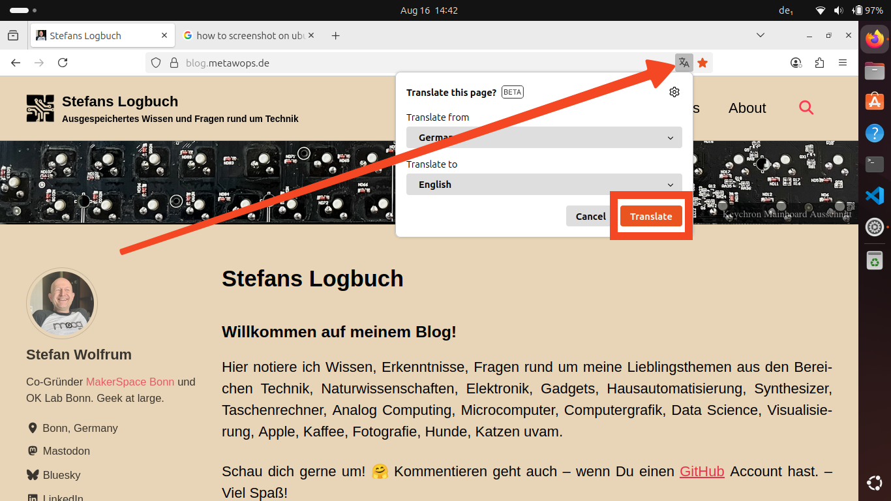Launch Visual Studio Code from dock
The width and height of the screenshot is (891, 501).
tap(875, 196)
